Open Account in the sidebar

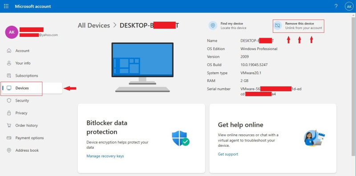point(22,51)
